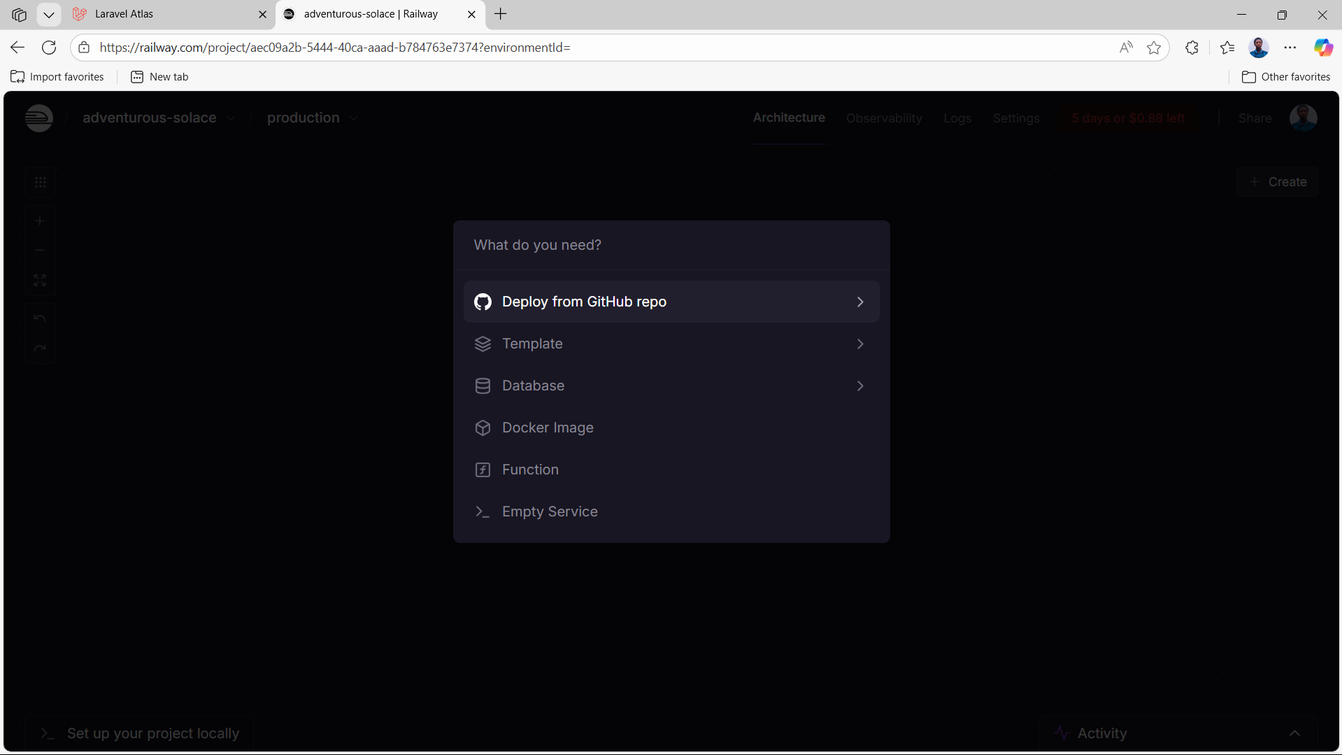Image resolution: width=1342 pixels, height=755 pixels.
Task: Open the New tab bookmark
Action: [159, 77]
